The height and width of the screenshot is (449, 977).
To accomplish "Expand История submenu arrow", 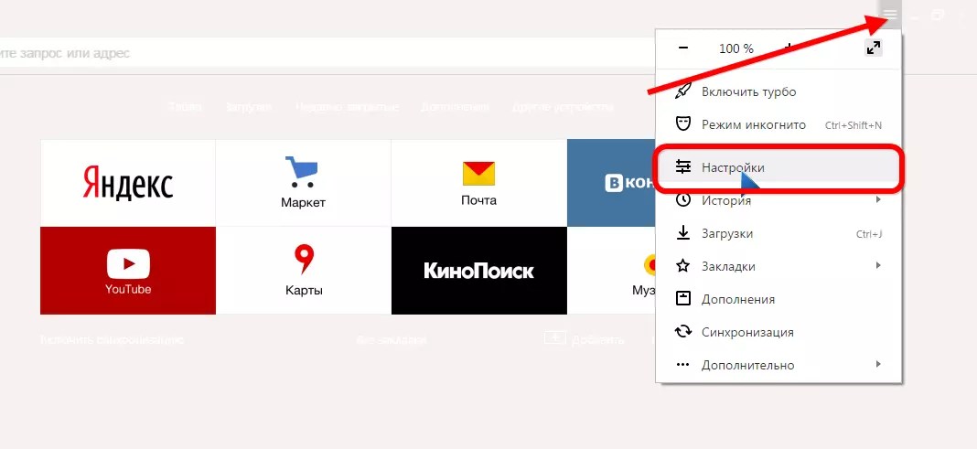I will pyautogui.click(x=878, y=200).
